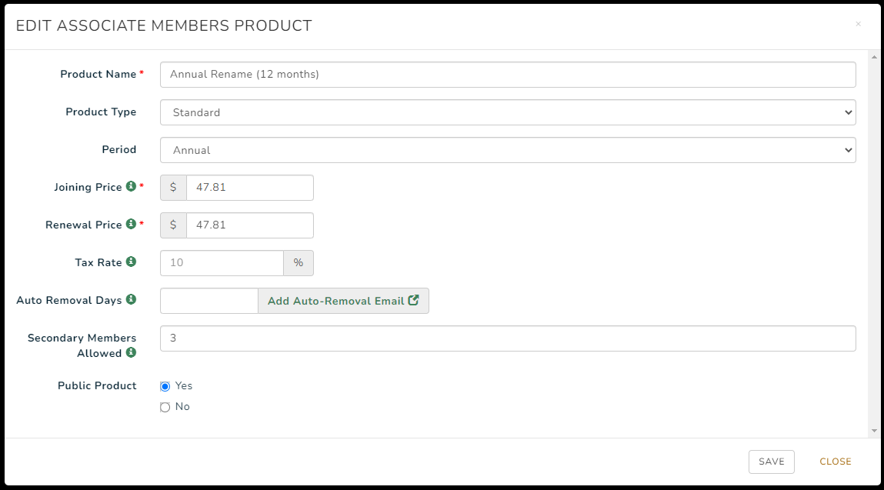884x490 pixels.
Task: Click the Close button in footer
Action: click(836, 462)
